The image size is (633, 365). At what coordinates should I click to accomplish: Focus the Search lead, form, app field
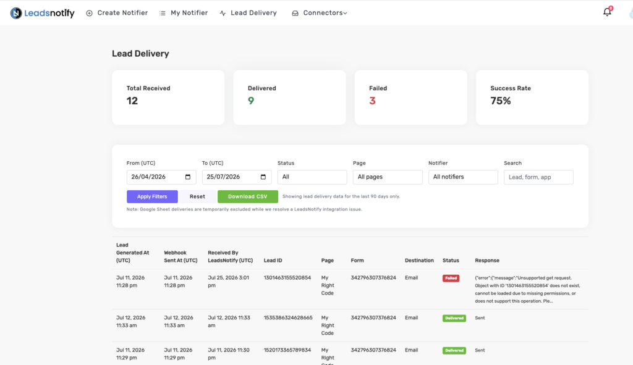pos(538,177)
